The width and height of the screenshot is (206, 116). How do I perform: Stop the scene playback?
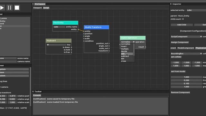(x=17, y=8)
